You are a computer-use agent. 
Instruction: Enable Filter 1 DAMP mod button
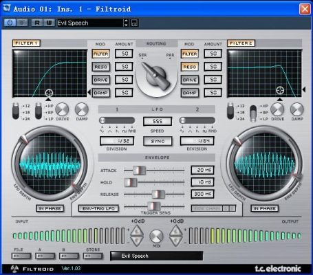tap(100, 93)
